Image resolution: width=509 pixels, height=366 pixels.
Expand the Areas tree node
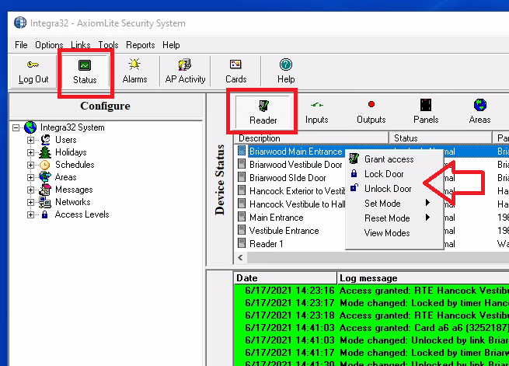pos(30,177)
